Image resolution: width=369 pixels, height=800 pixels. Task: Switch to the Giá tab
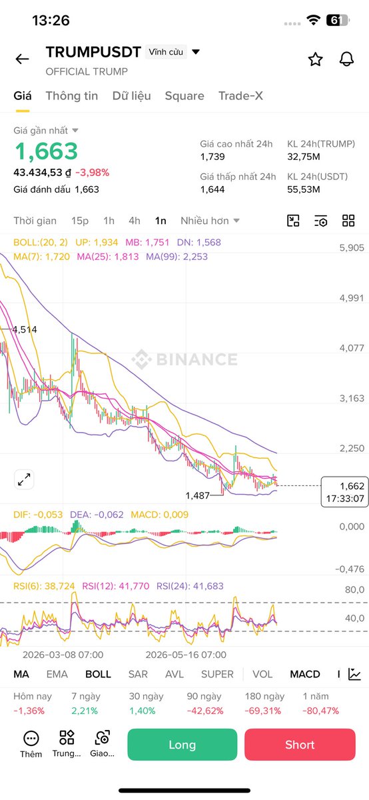23,96
